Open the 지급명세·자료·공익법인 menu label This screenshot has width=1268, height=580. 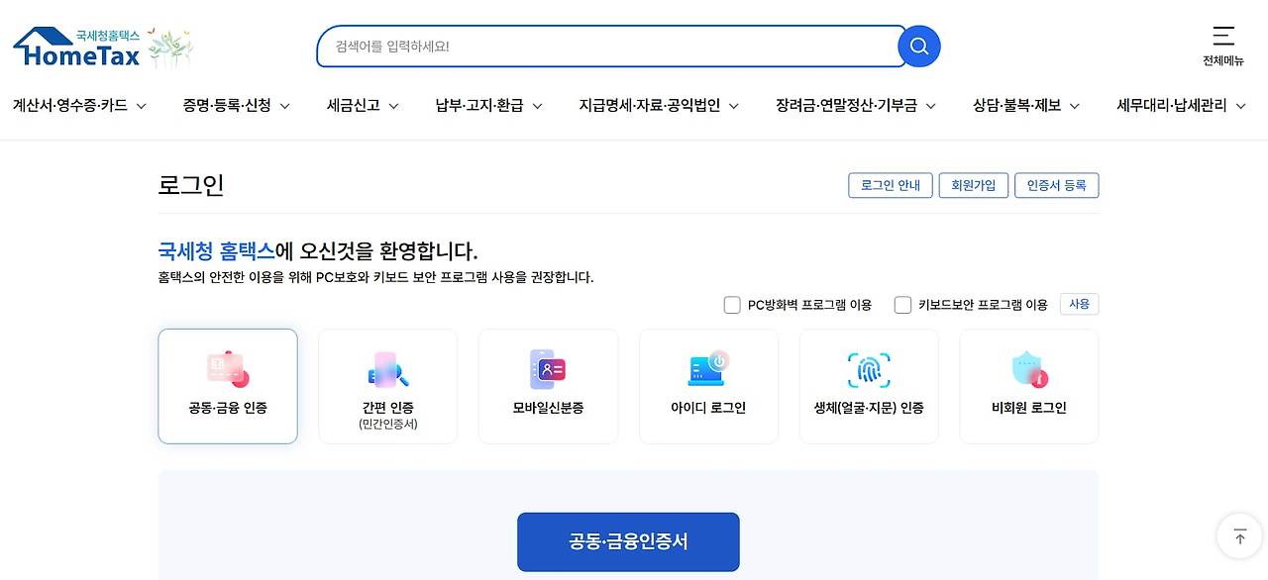[x=650, y=105]
